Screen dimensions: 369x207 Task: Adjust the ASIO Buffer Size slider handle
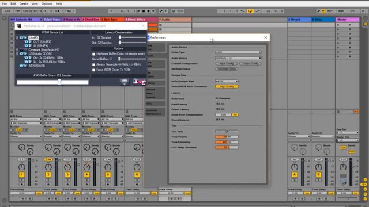pyautogui.click(x=59, y=82)
